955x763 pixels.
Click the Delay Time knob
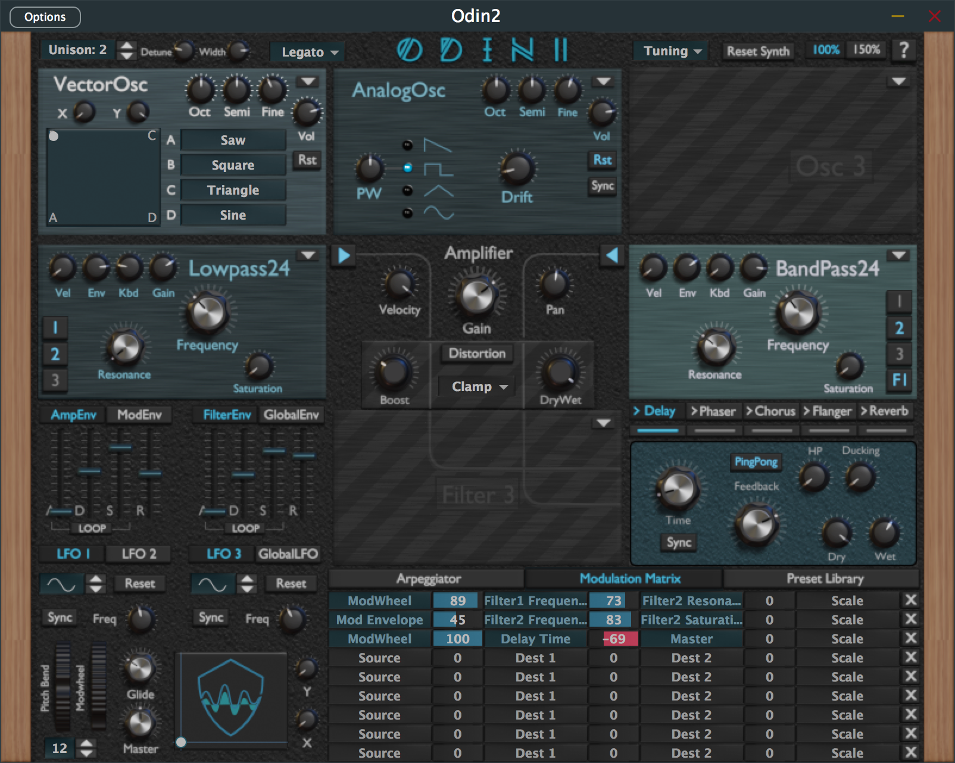pyautogui.click(x=678, y=489)
